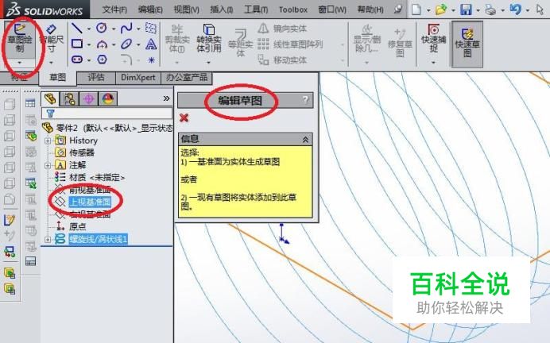The image size is (550, 343).
Task: Select the 智能尺寸 smart dimension tool
Action: pos(51,38)
